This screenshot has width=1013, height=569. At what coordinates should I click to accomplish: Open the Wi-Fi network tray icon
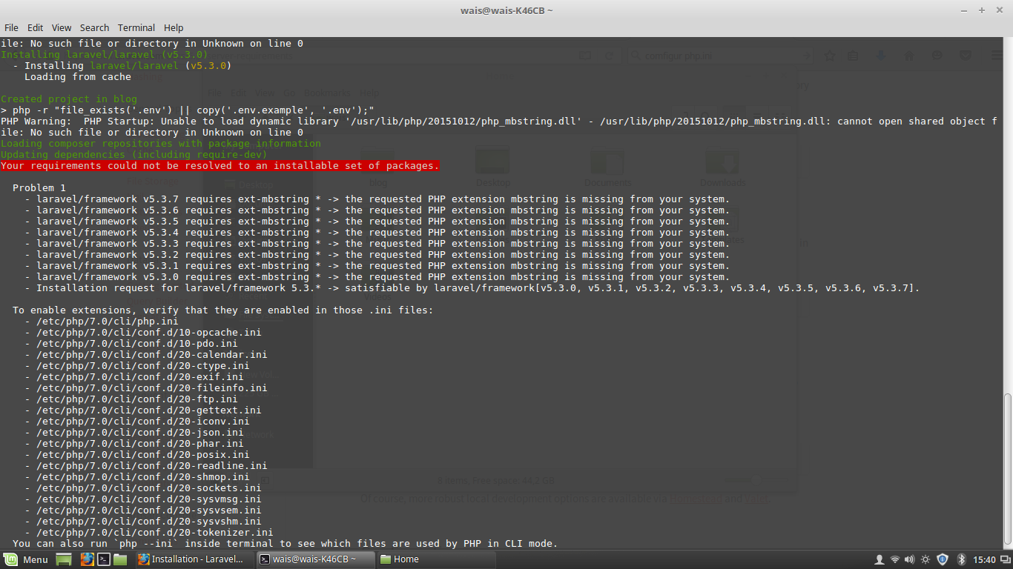coord(895,559)
